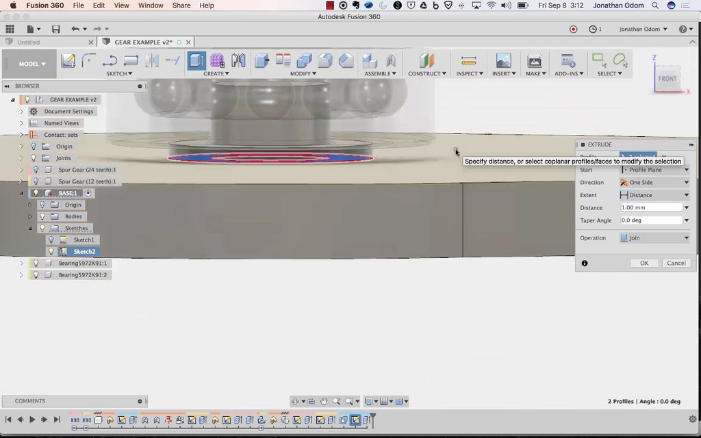This screenshot has width=701, height=438.
Task: Confirm extrude with OK button
Action: coord(643,263)
